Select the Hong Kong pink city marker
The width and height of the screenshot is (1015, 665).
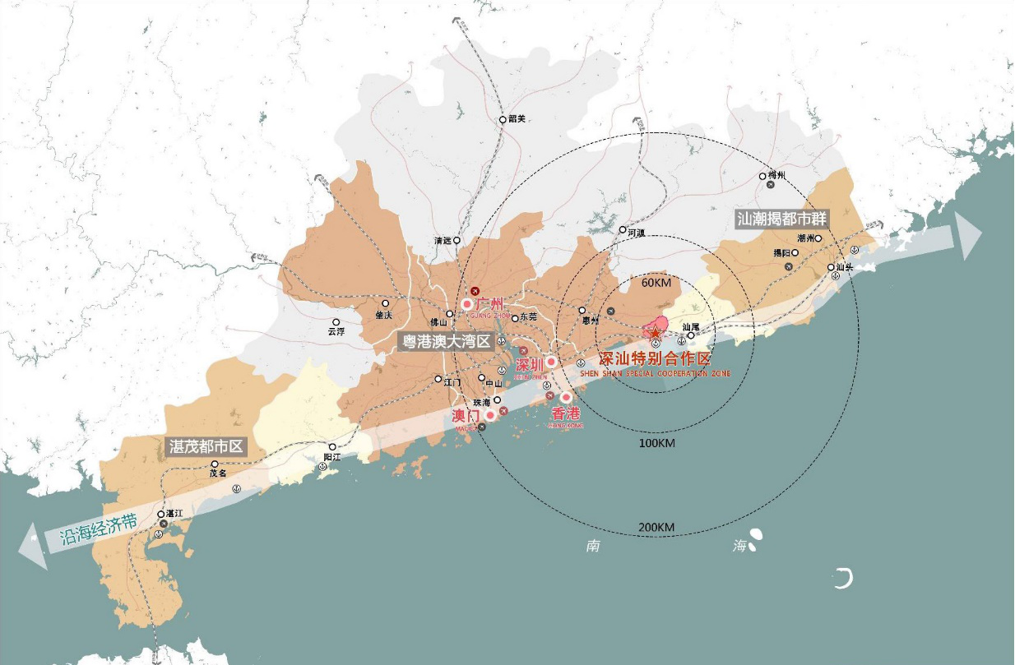pos(566,398)
